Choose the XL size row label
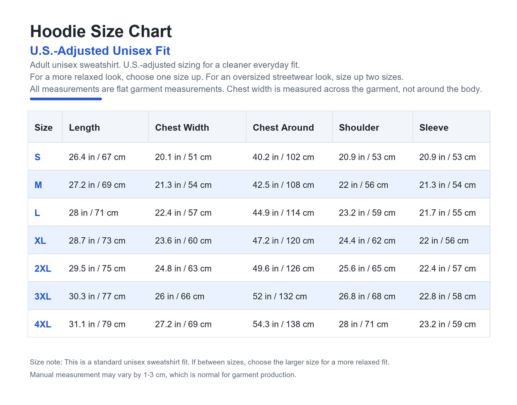Viewport: 517px width, 405px height. tap(40, 241)
